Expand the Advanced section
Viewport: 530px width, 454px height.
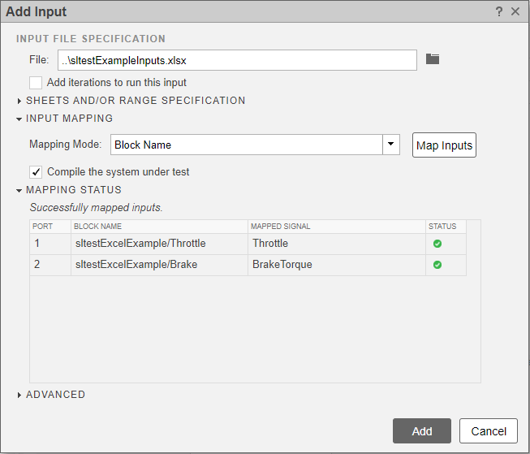(x=20, y=395)
